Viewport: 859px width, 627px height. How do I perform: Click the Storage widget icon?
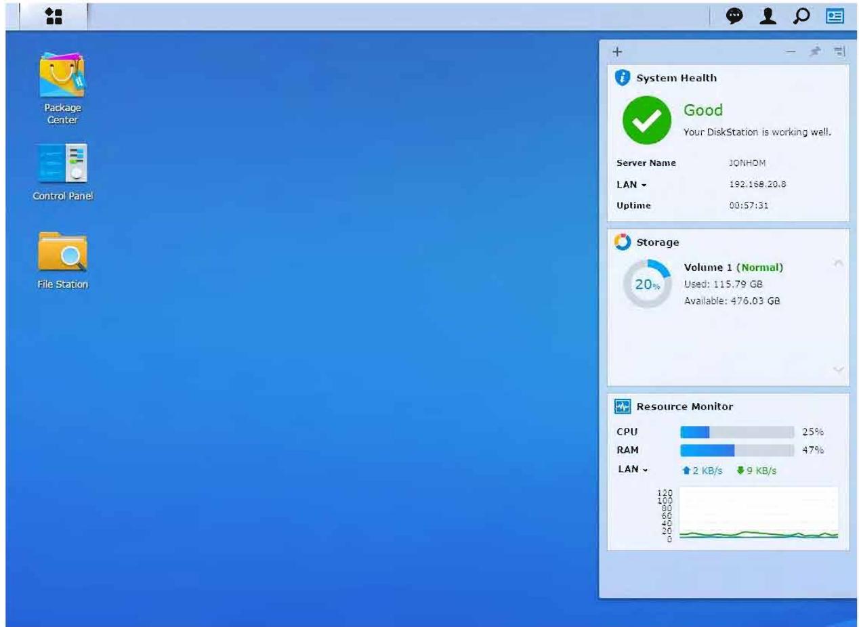point(622,242)
